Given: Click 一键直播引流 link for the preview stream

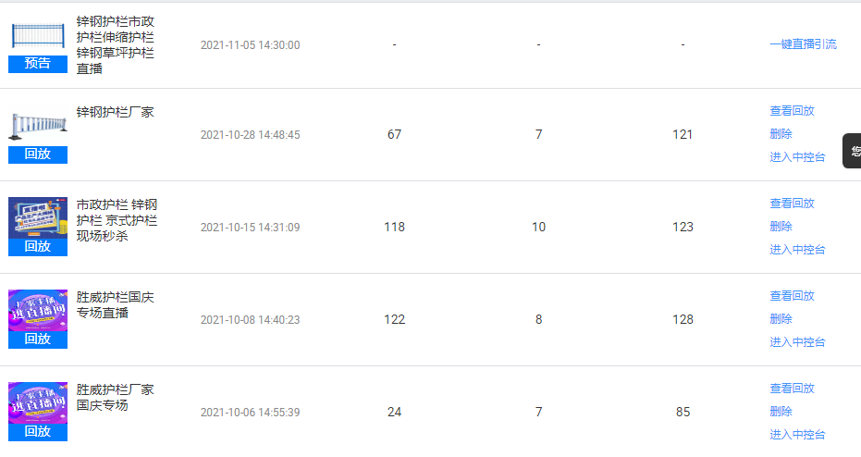Looking at the screenshot, I should pos(803,44).
